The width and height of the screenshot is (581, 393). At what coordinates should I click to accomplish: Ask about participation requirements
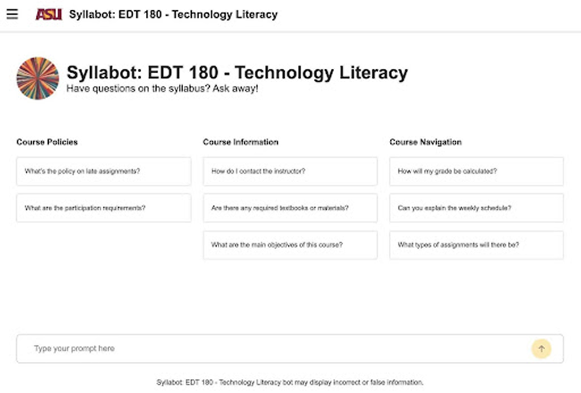103,208
